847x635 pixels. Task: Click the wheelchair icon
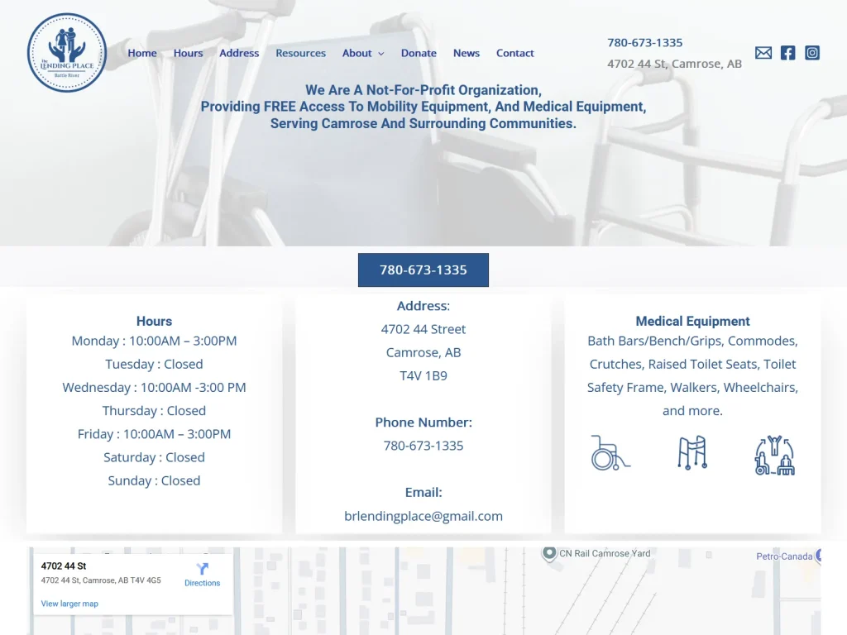coord(610,453)
